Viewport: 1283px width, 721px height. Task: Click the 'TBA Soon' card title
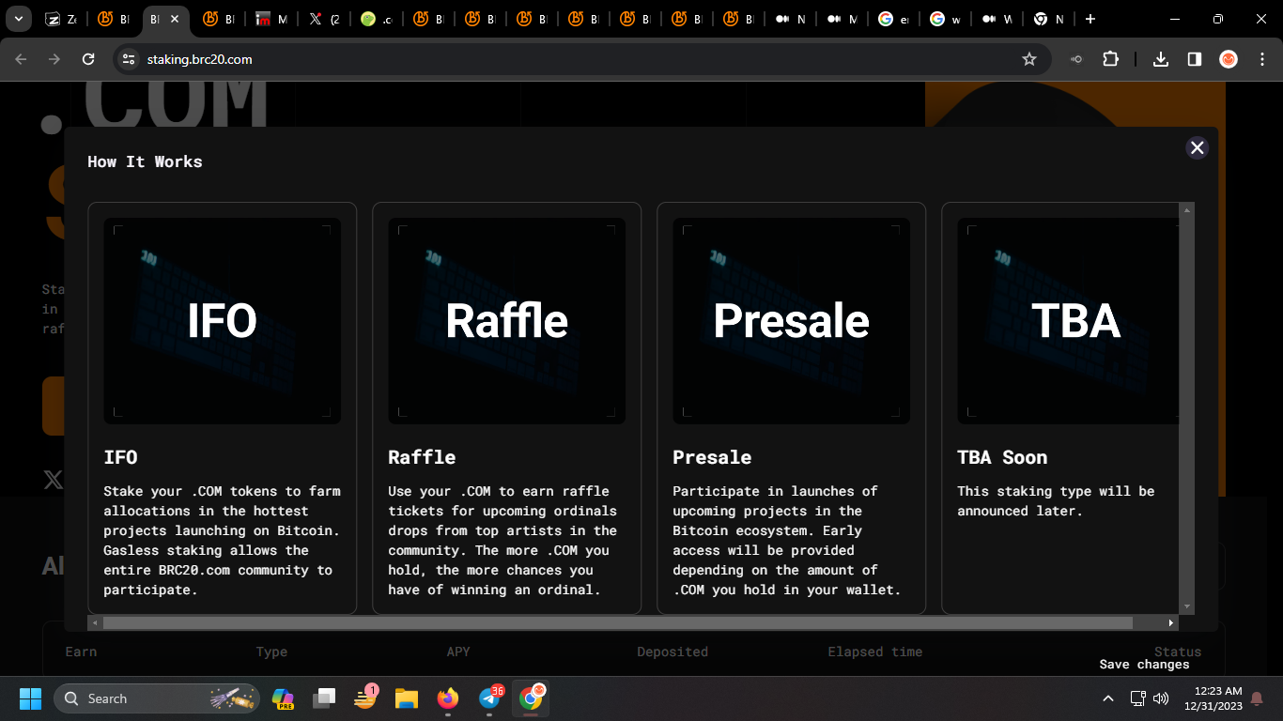point(1002,457)
